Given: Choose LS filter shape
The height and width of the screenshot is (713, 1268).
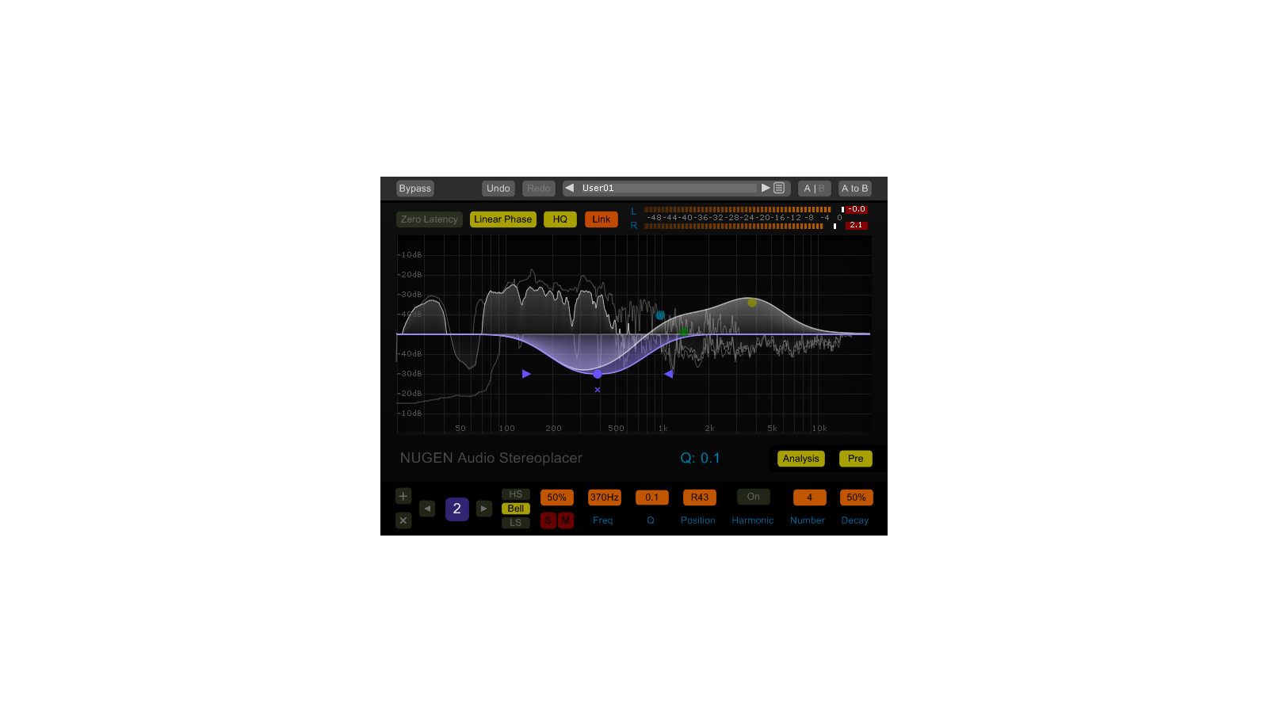Looking at the screenshot, I should pos(515,523).
